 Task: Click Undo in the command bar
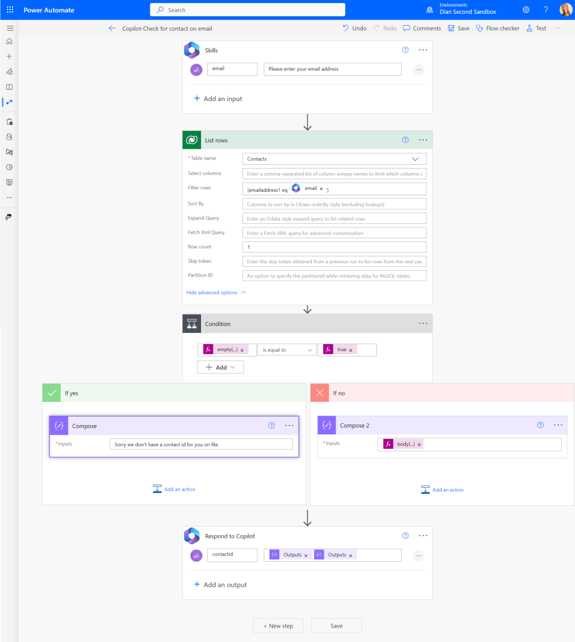click(355, 28)
